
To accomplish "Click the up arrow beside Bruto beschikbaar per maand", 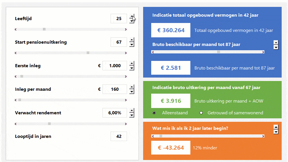I will pyautogui.click(x=276, y=43).
